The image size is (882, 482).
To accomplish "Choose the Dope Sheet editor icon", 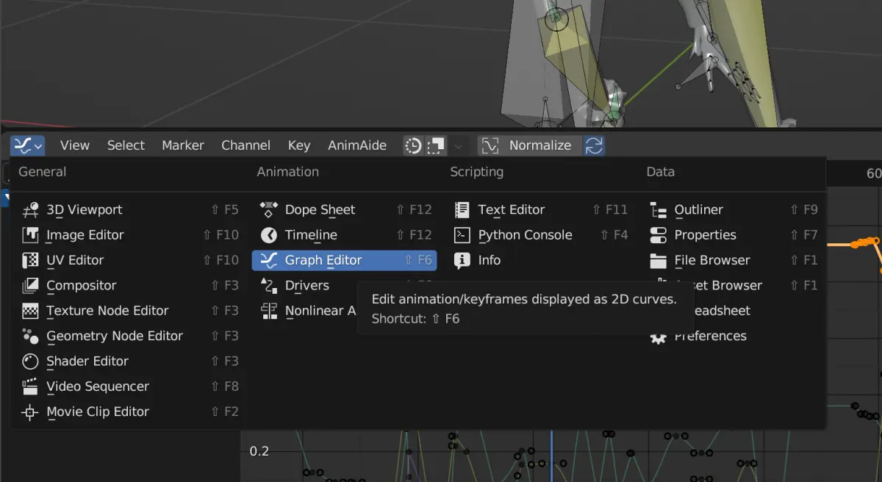I will 269,210.
